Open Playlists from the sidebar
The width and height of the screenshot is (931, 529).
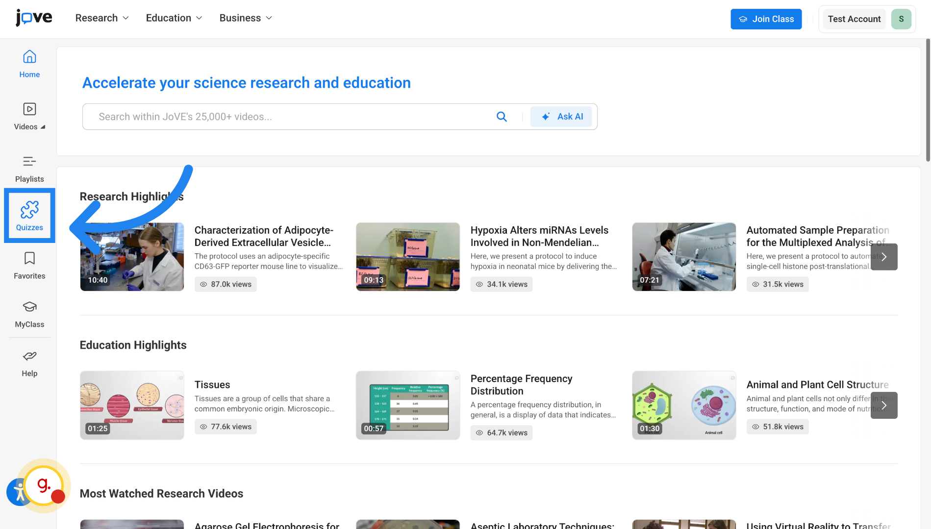point(29,169)
